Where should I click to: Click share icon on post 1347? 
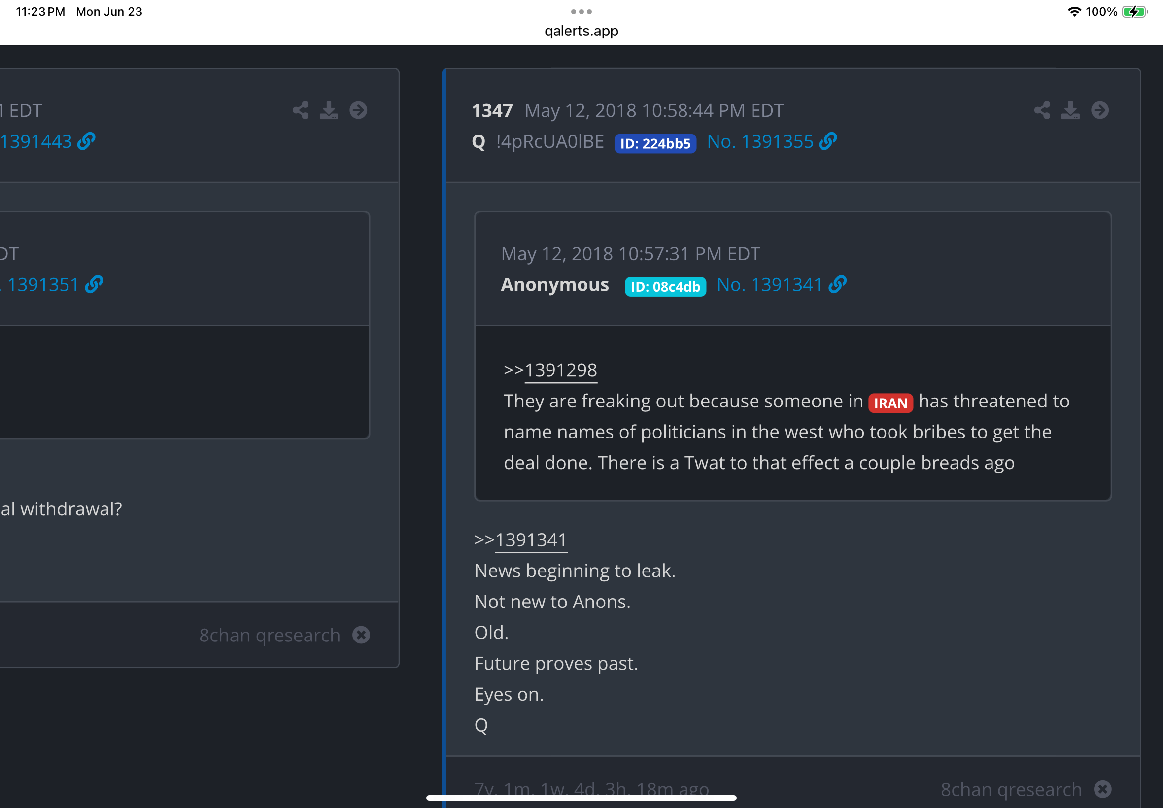(1042, 110)
